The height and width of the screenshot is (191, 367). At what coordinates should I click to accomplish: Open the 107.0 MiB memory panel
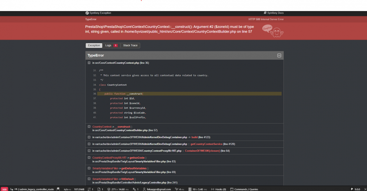click(79, 189)
